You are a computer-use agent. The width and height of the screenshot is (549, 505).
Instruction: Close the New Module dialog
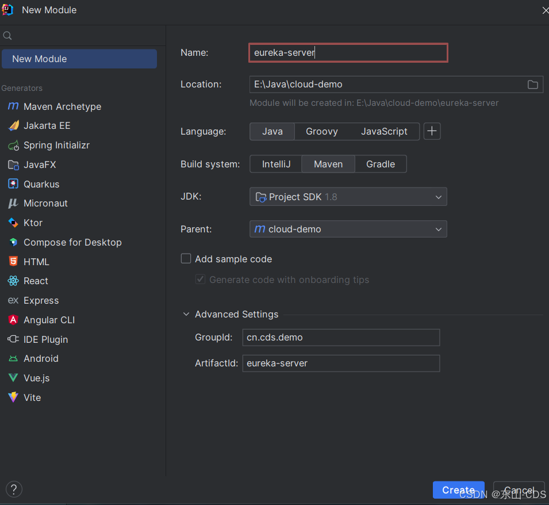545,10
